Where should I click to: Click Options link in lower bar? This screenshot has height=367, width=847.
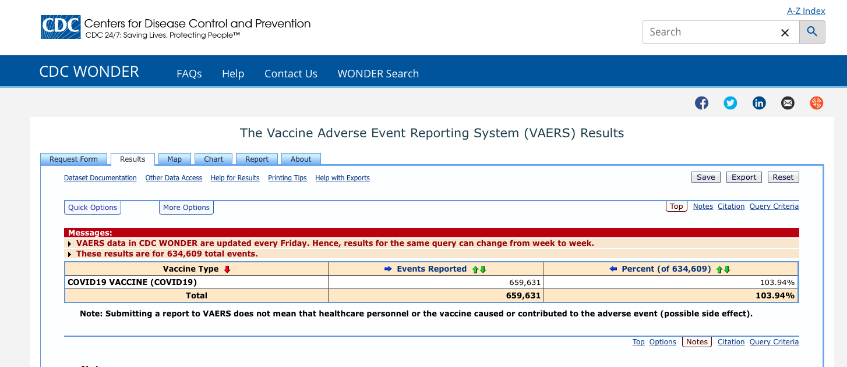coord(663,342)
